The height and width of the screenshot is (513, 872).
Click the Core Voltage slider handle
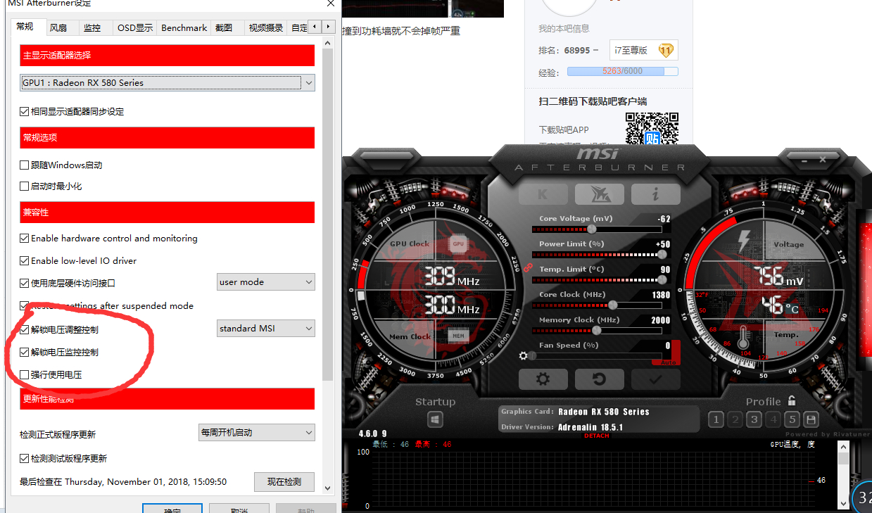click(x=591, y=229)
